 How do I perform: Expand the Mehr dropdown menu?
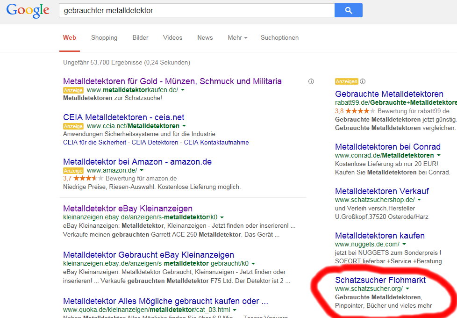(x=237, y=37)
